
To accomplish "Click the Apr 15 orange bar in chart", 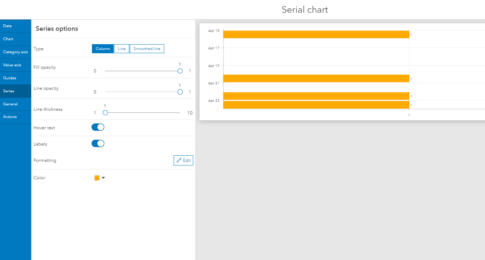I will click(316, 34).
